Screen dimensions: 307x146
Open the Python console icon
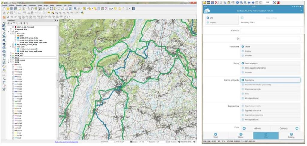[x=82, y=13]
